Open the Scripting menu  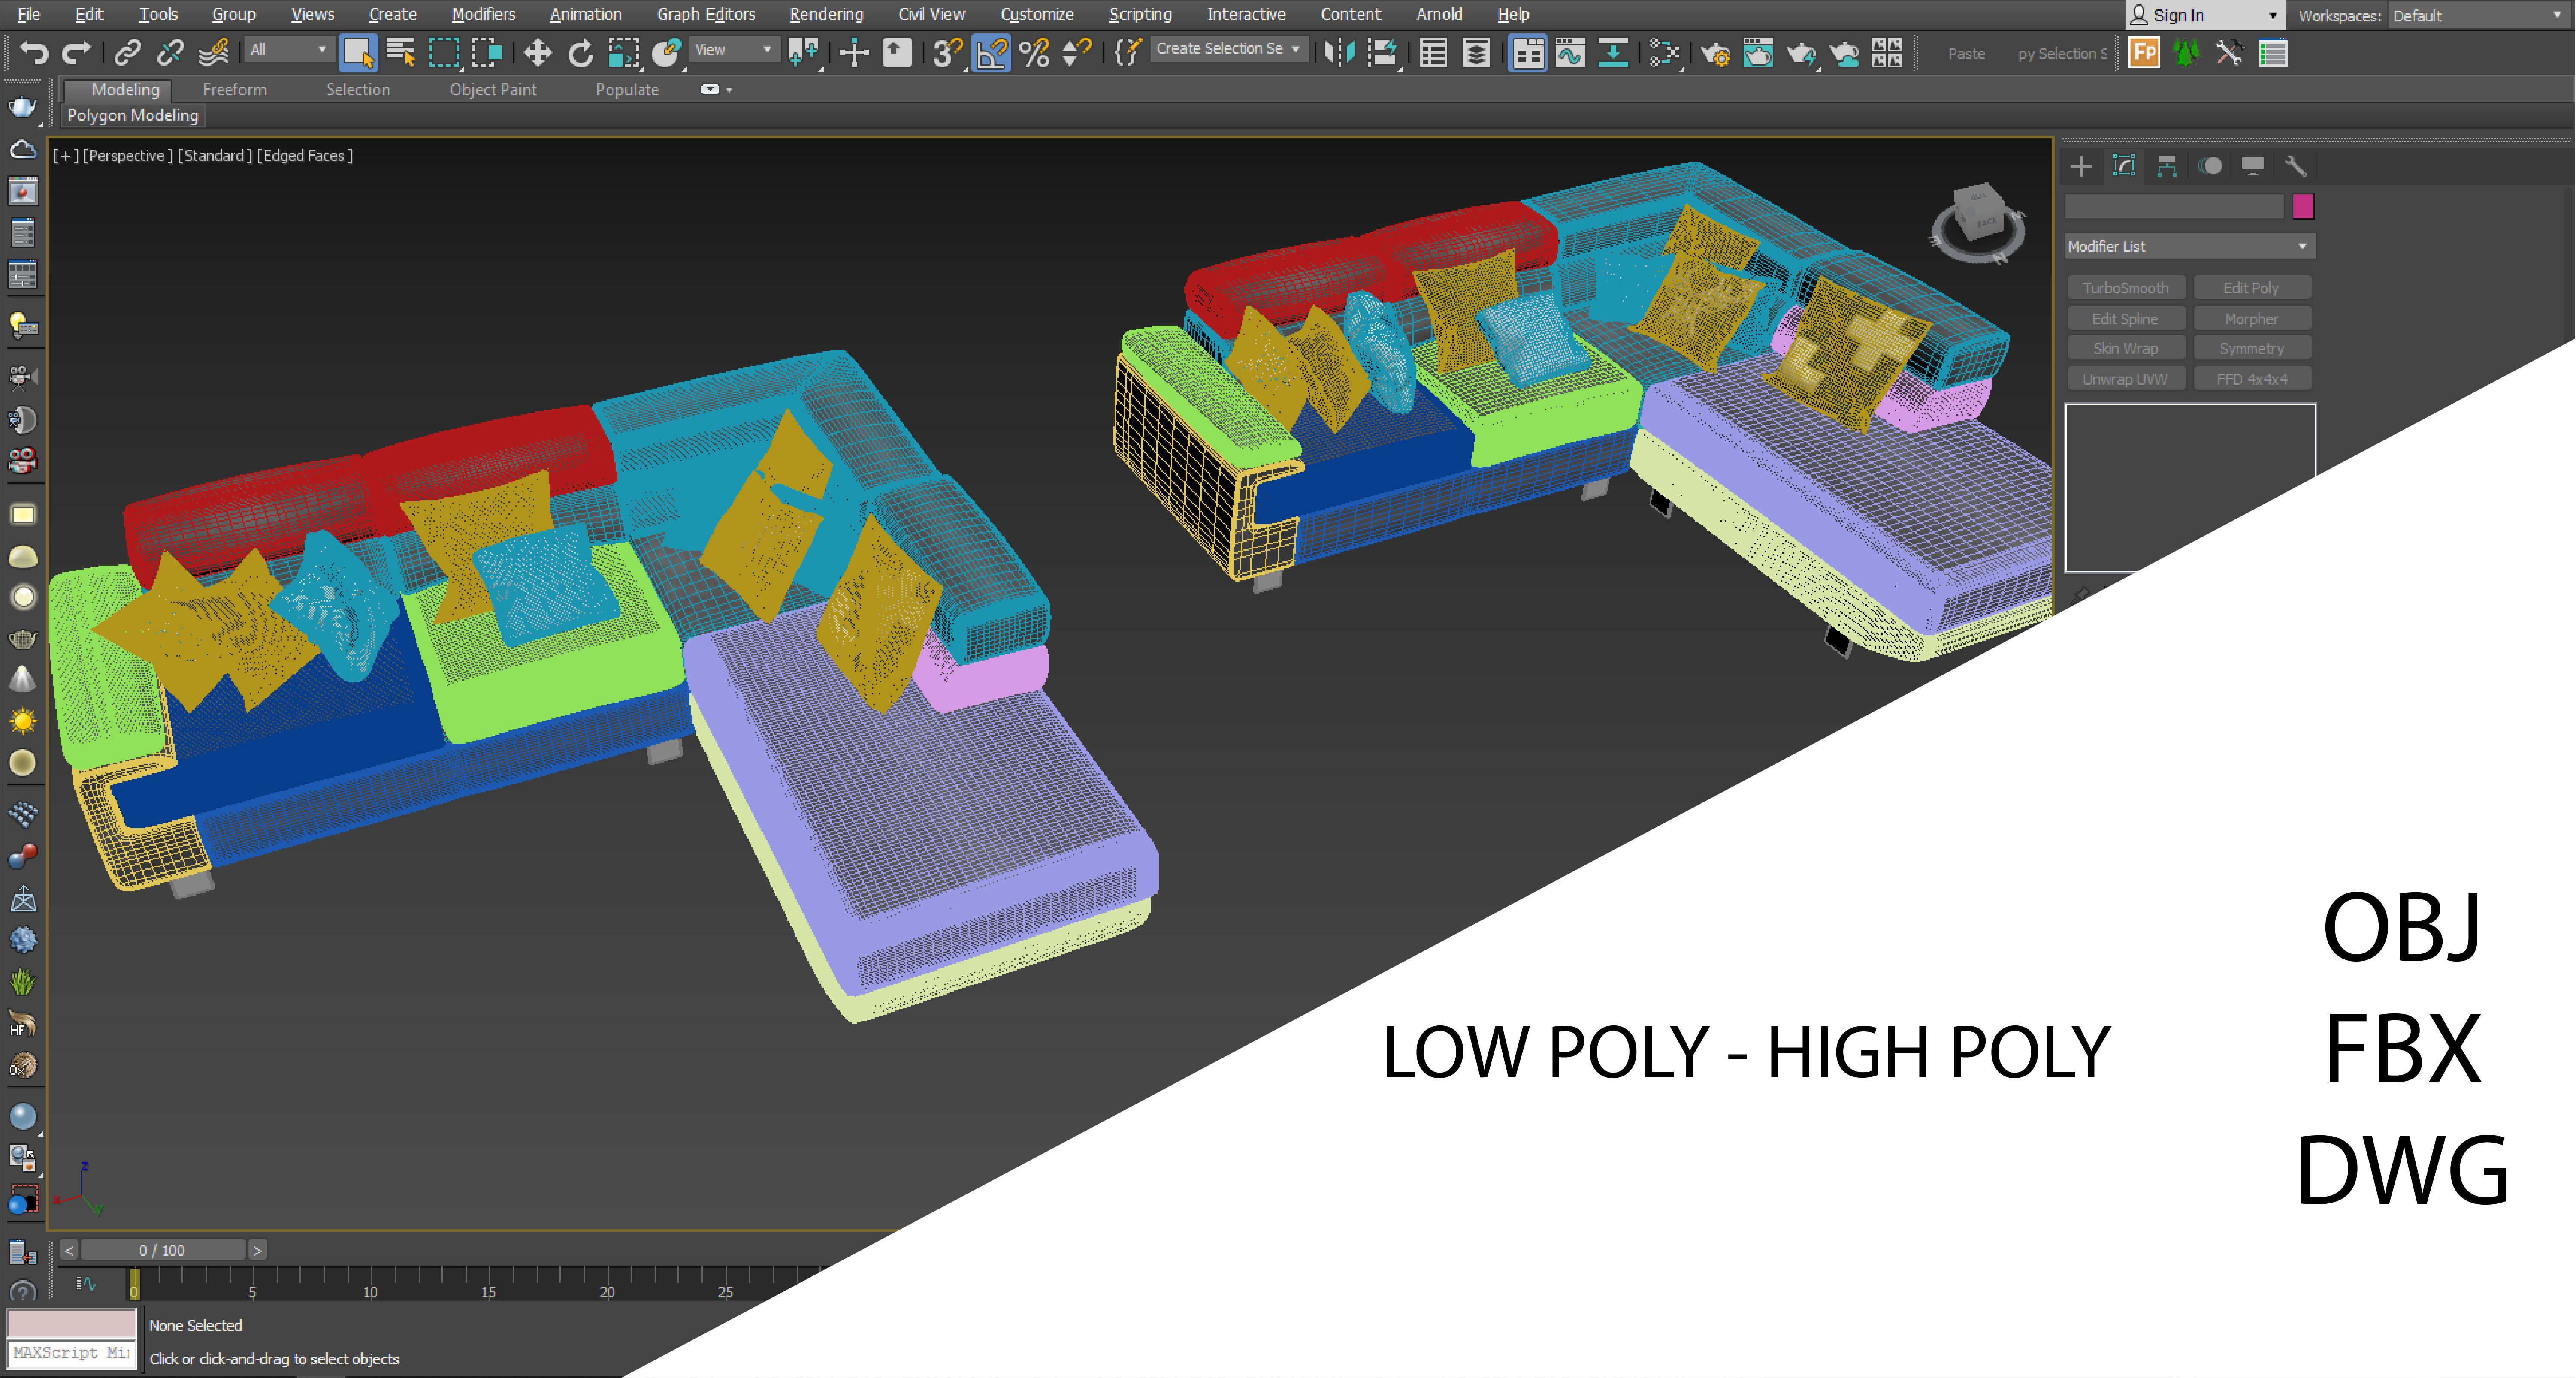coord(1140,14)
